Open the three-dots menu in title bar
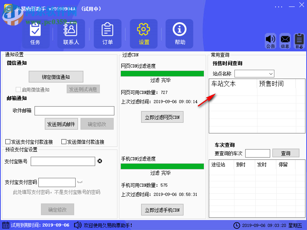Screen dimensions: 307x230 pos(279,7)
